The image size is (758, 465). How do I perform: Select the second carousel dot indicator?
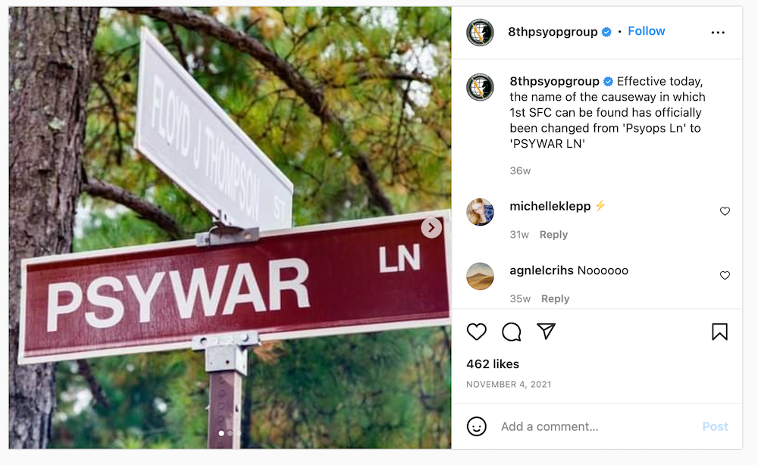click(230, 433)
